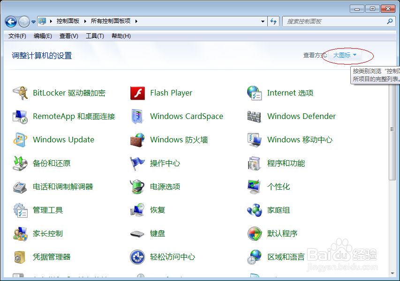Open the Flash Player text link

point(171,93)
